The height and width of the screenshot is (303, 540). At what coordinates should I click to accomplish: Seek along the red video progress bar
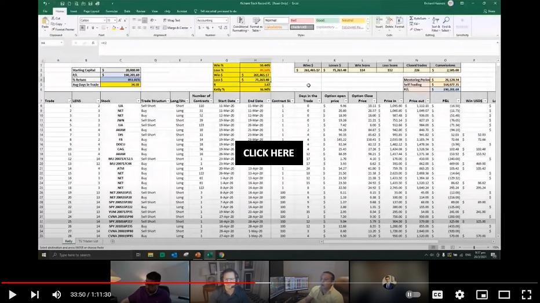point(128,283)
